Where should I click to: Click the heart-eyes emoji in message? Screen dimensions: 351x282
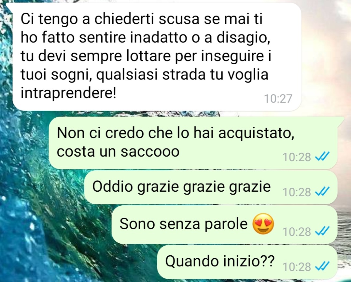263,224
